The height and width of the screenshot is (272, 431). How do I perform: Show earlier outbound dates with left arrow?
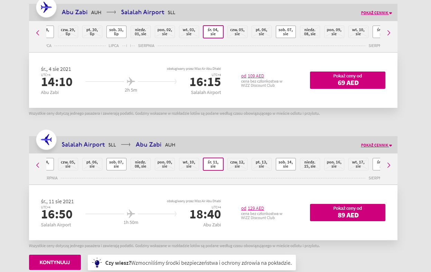[38, 33]
